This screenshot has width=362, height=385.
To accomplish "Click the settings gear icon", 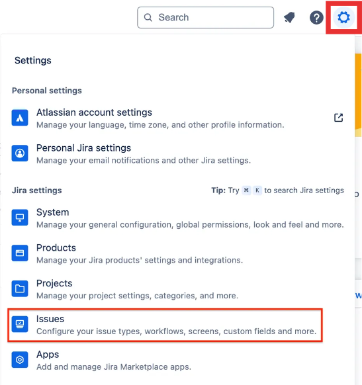I will [343, 17].
